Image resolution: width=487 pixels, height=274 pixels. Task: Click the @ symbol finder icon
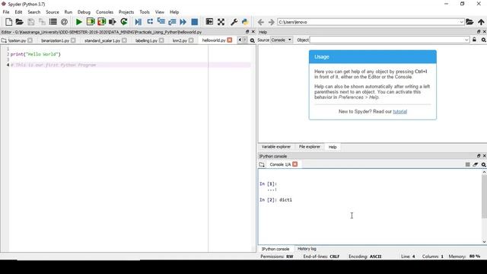[64, 22]
